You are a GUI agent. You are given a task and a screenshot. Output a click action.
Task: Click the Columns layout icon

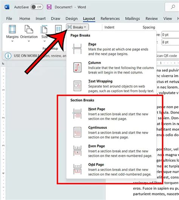pyautogui.click(x=59, y=29)
